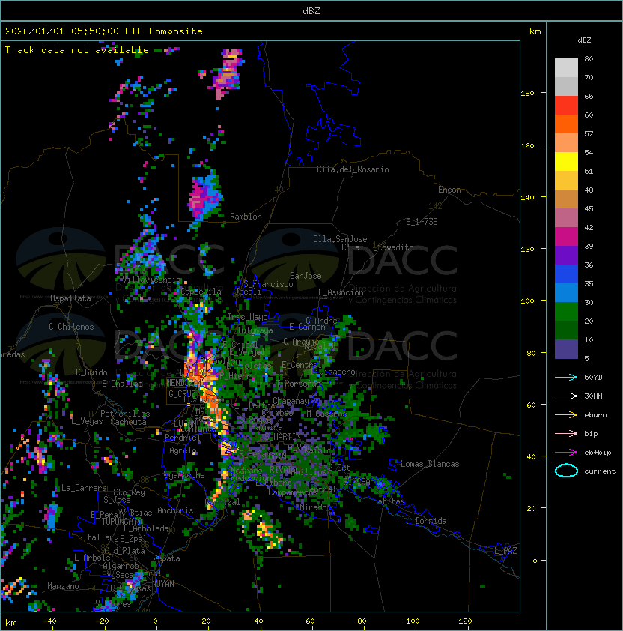
Task: Click the 'Zapata' map label
Action: (167, 558)
